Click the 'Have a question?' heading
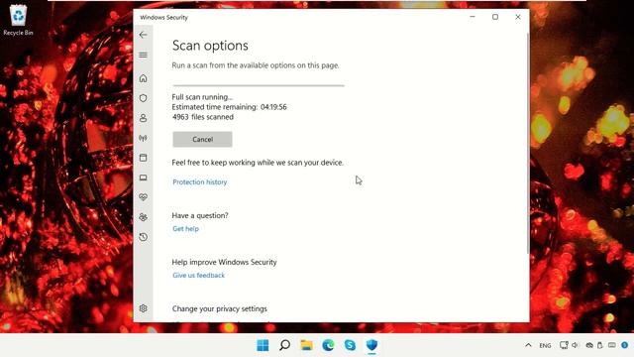Viewport: 634px width, 357px height. click(x=200, y=216)
